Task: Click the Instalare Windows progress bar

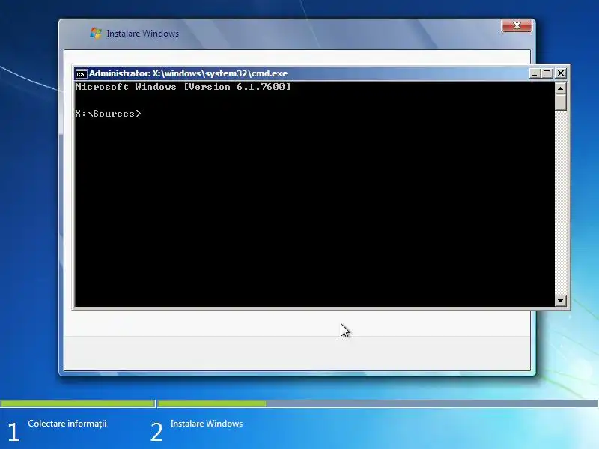Action: coord(378,403)
